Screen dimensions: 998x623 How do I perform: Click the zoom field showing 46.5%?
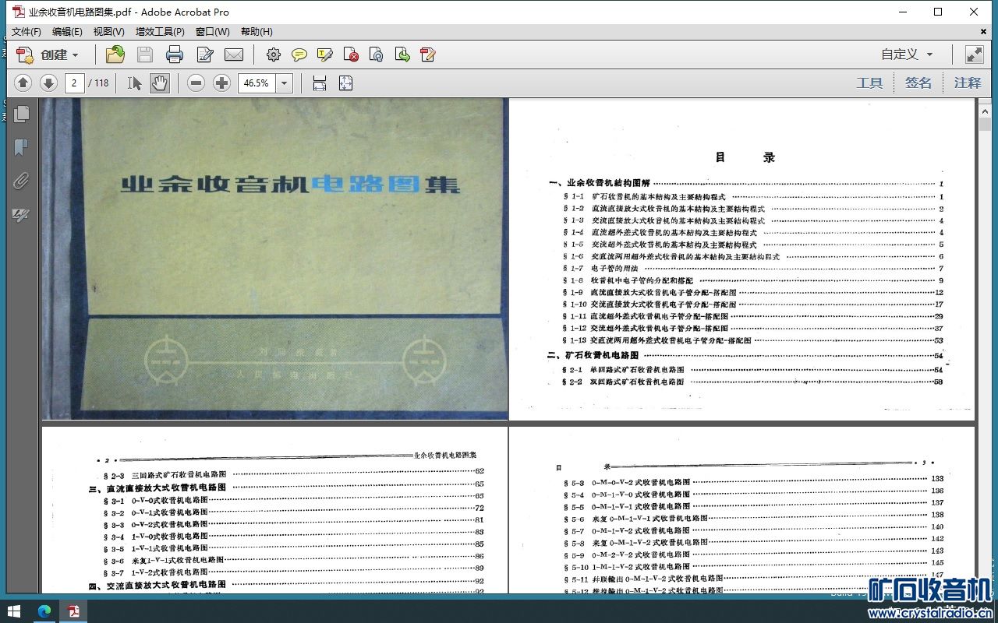257,83
